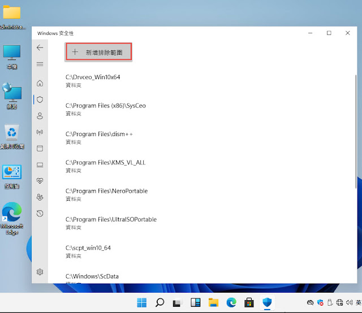Viewport: 362px width, 313px height.
Task: Close the Windows 安全性 window
Action: (347, 33)
